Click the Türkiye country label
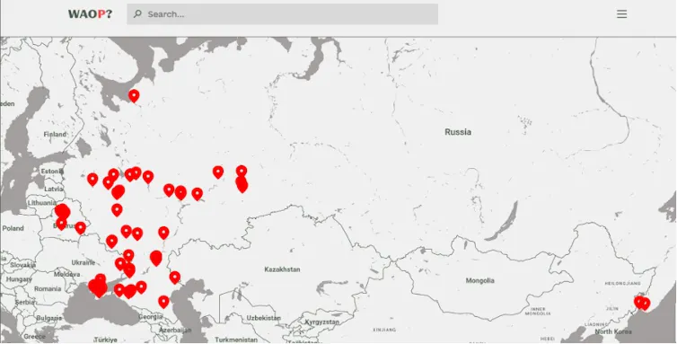The image size is (677, 344). coord(106,340)
